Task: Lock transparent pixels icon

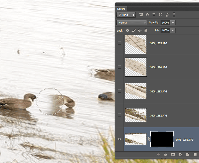Action: tap(127, 30)
